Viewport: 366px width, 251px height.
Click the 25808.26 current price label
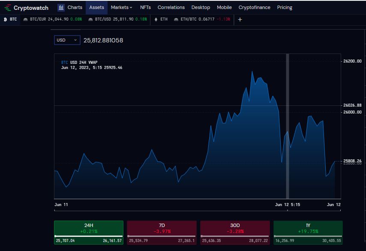coord(352,161)
